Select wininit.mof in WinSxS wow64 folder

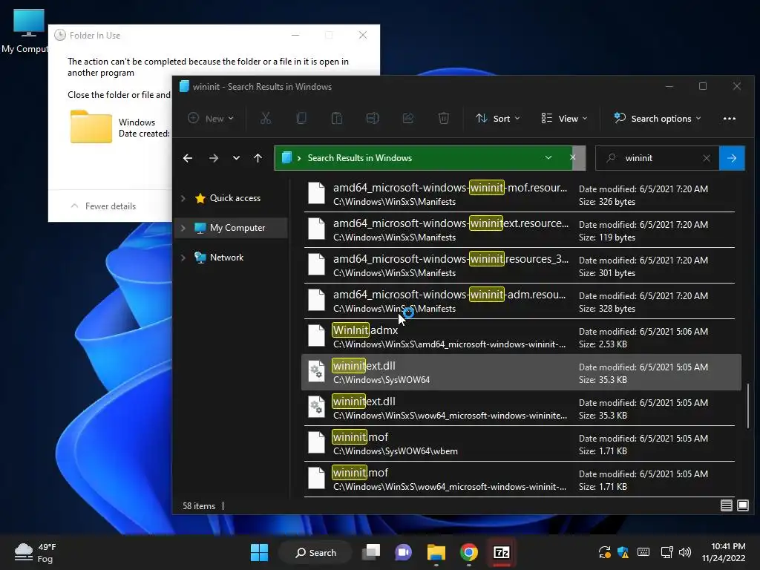coord(520,479)
